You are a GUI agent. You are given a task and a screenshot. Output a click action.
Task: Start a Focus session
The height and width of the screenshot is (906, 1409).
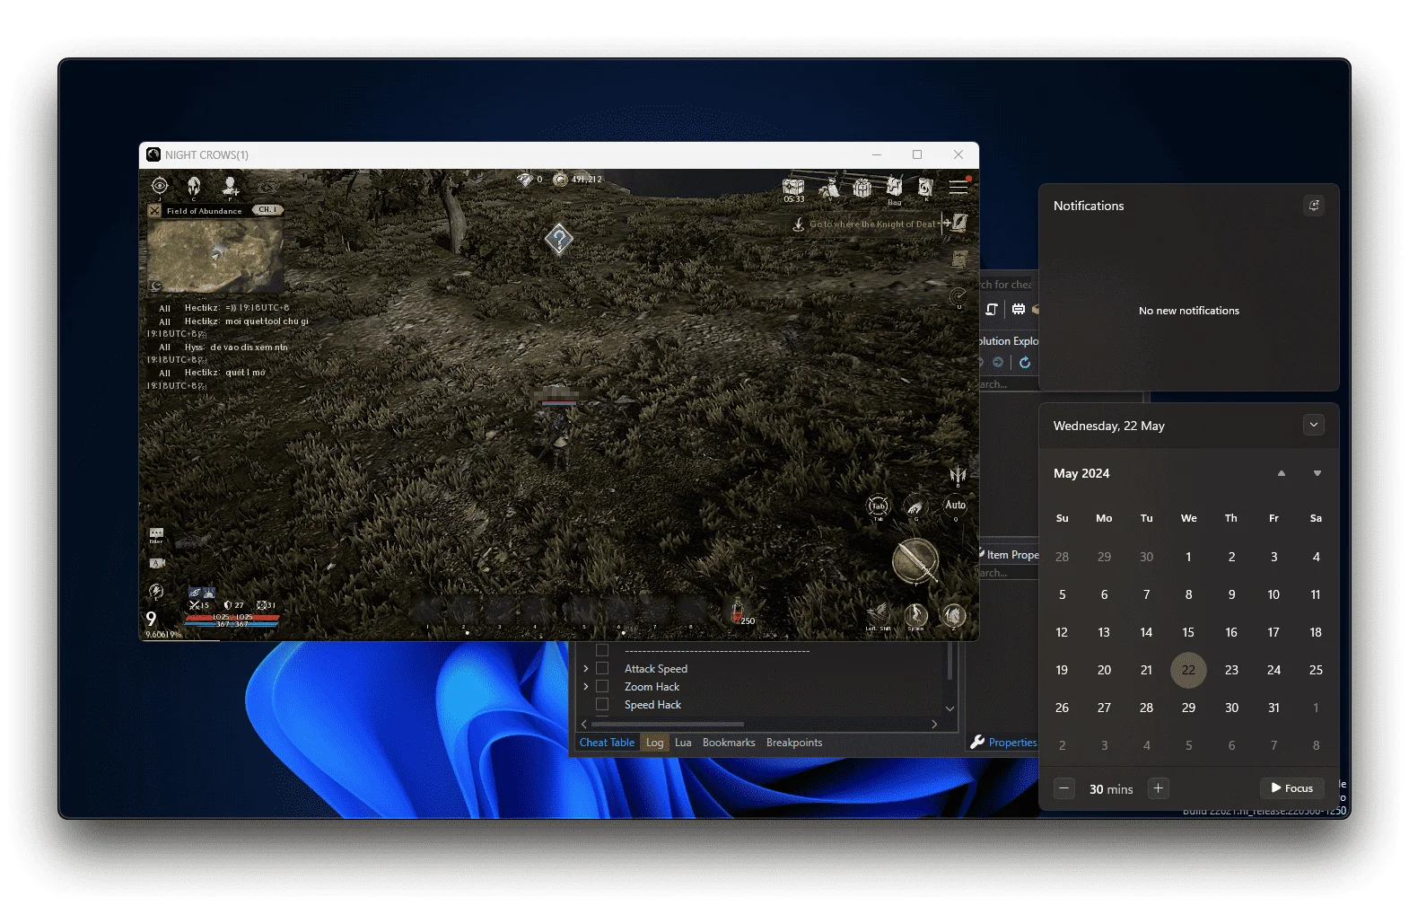tap(1292, 788)
